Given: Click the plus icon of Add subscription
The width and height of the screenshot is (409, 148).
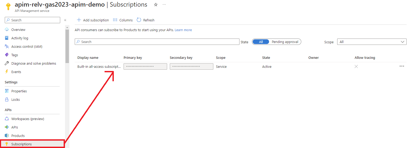Looking at the screenshot, I should [79, 20].
